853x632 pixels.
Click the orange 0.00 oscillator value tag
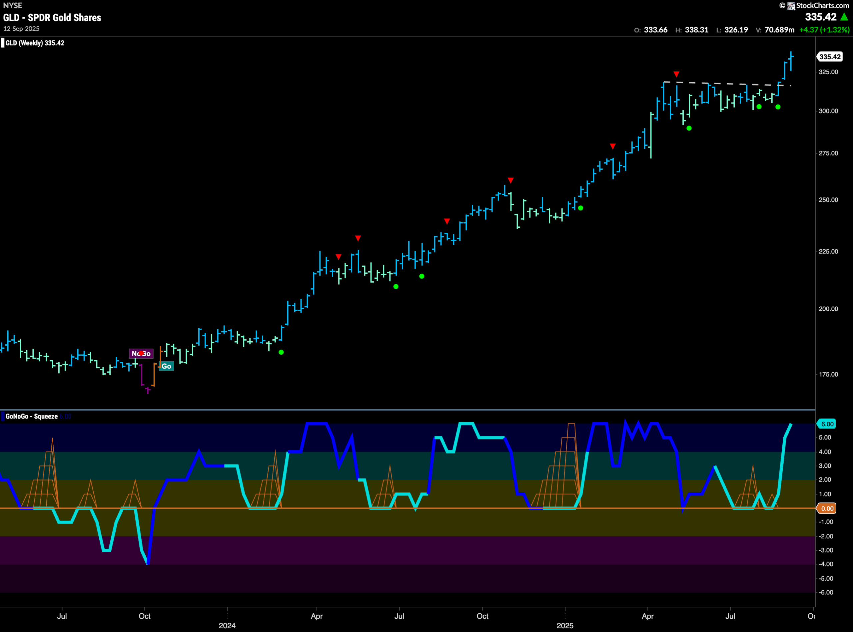(x=827, y=508)
